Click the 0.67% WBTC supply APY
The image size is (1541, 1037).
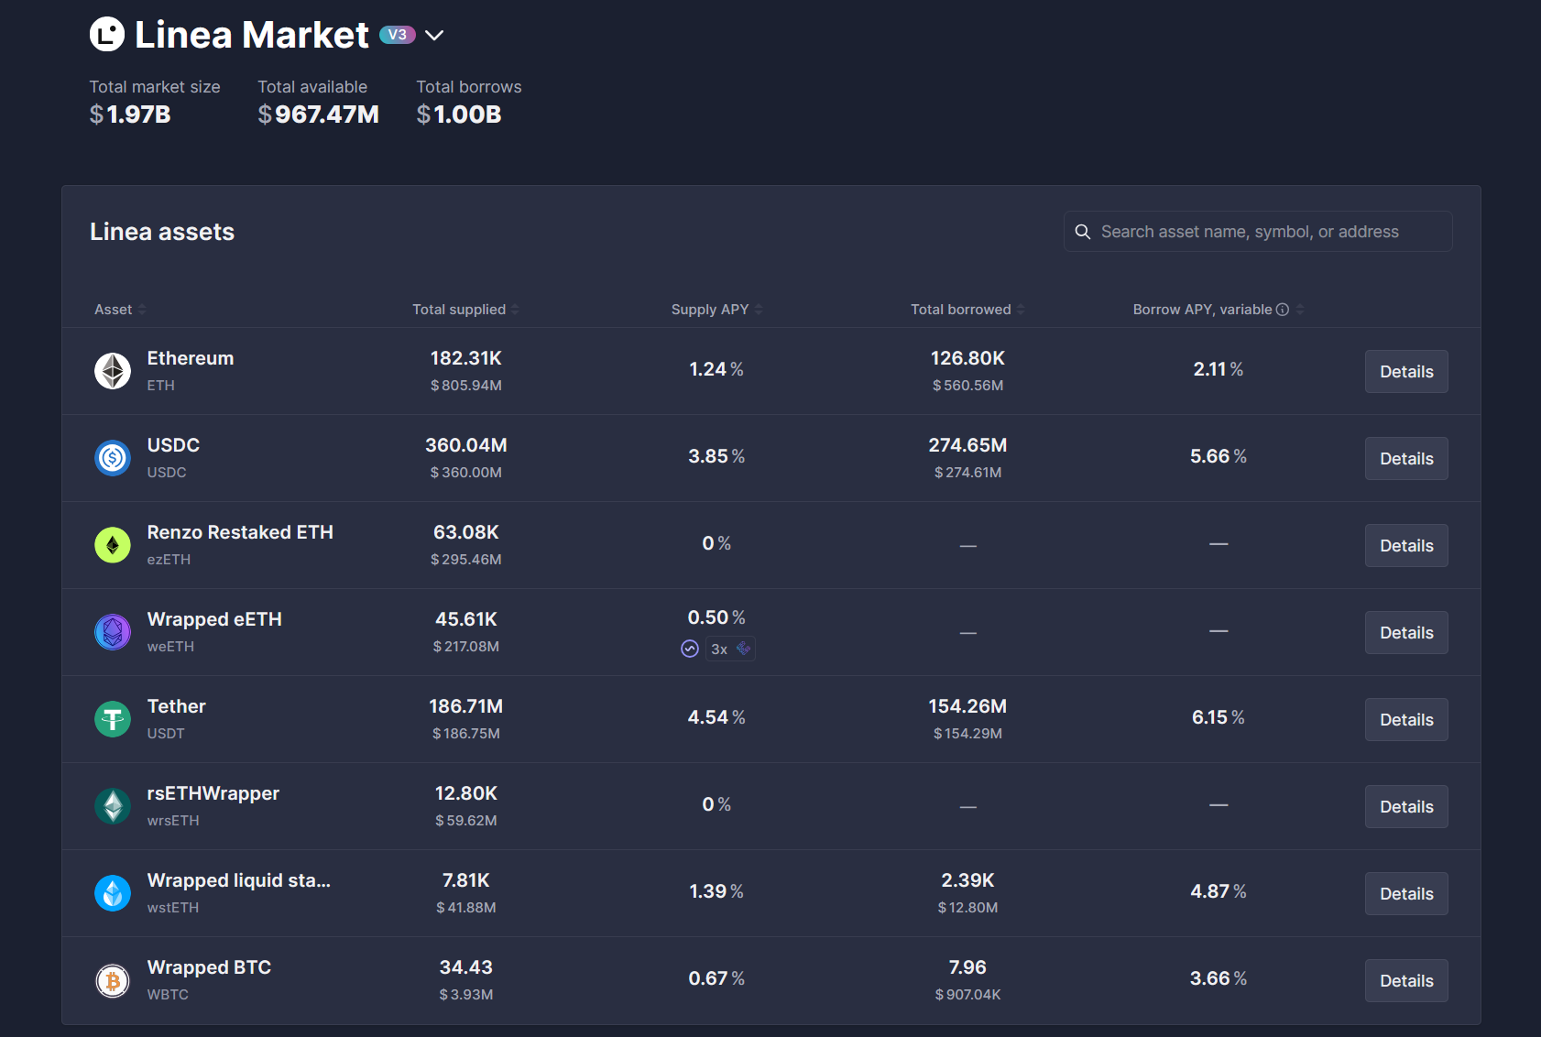coord(716,978)
